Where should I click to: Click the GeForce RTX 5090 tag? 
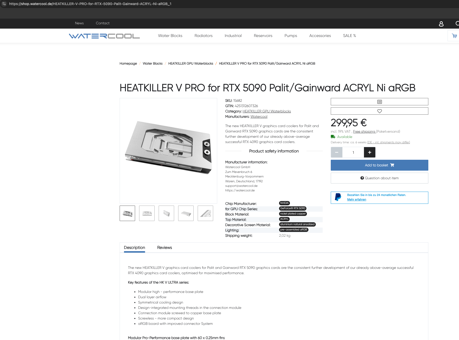pos(293,208)
